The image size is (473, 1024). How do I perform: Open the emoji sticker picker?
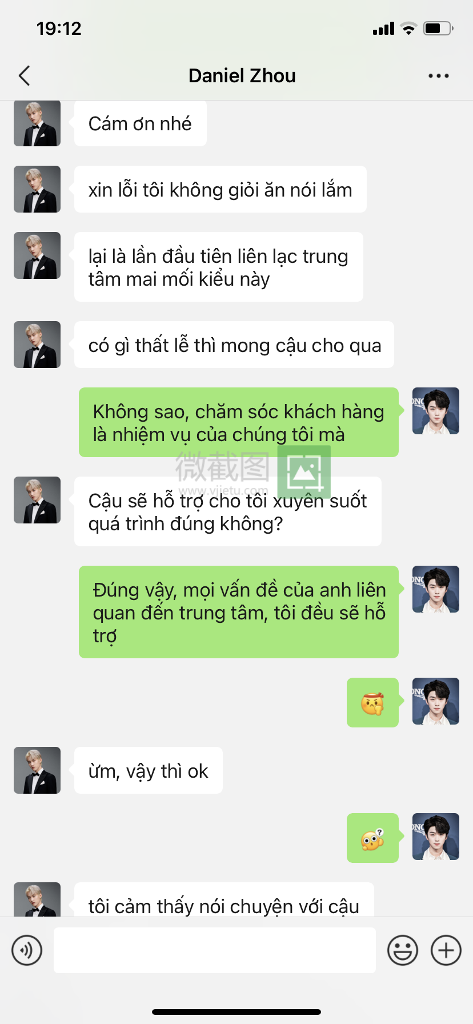click(x=403, y=950)
